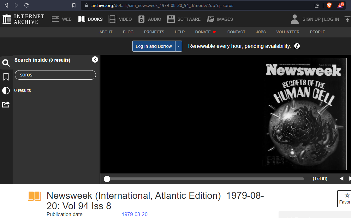The image size is (351, 218).
Task: Open the SOFTWARE media section
Action: pyautogui.click(x=184, y=19)
